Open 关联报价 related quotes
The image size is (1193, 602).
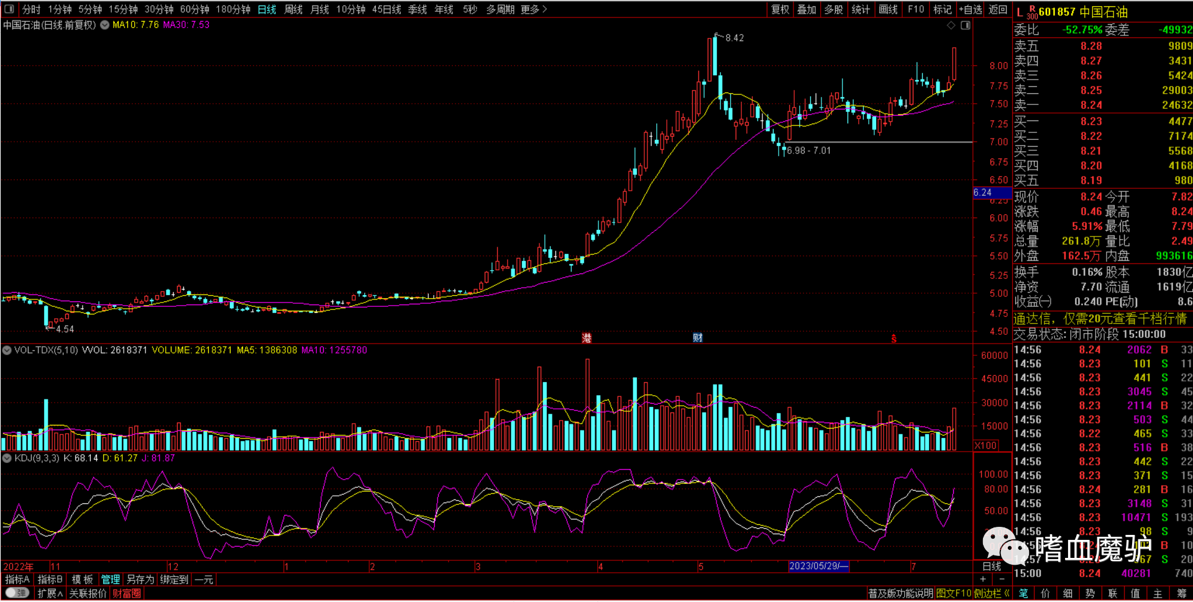(x=88, y=594)
